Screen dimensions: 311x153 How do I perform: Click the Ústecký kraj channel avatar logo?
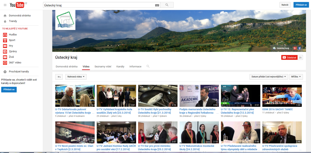(x=65, y=20)
